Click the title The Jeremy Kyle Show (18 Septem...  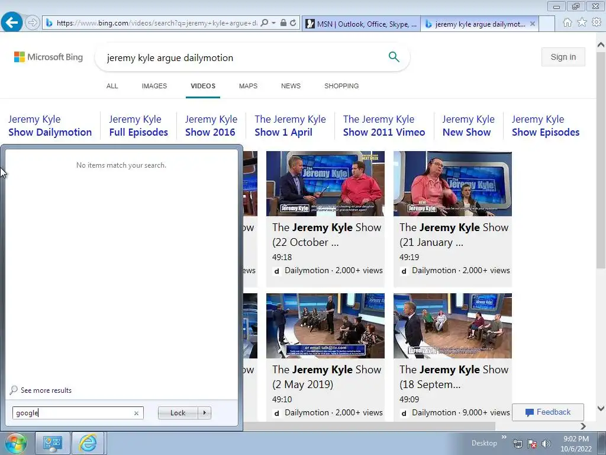point(454,377)
